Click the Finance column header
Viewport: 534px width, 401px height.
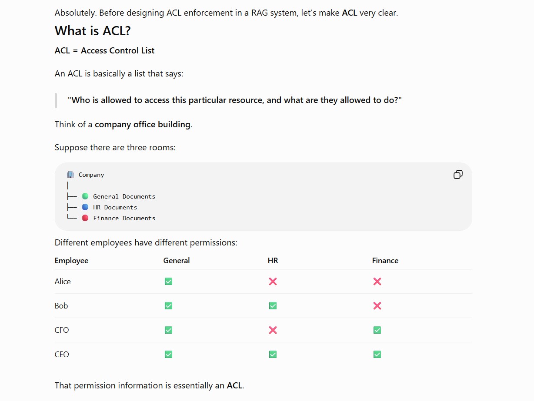pyautogui.click(x=385, y=261)
